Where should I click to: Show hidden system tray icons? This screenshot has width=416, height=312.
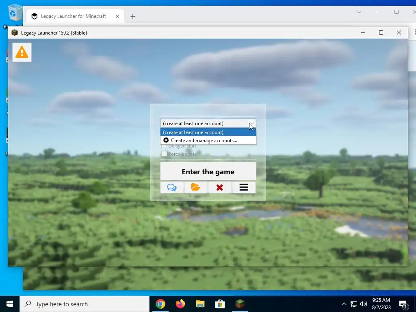(x=344, y=304)
